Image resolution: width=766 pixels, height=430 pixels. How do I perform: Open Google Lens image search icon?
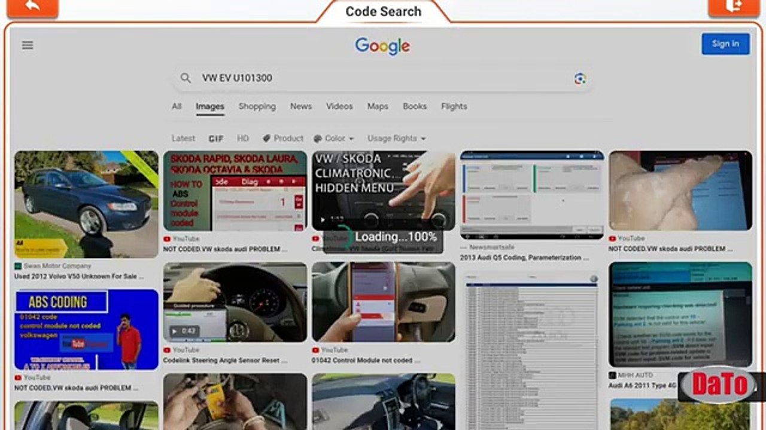[x=579, y=78]
